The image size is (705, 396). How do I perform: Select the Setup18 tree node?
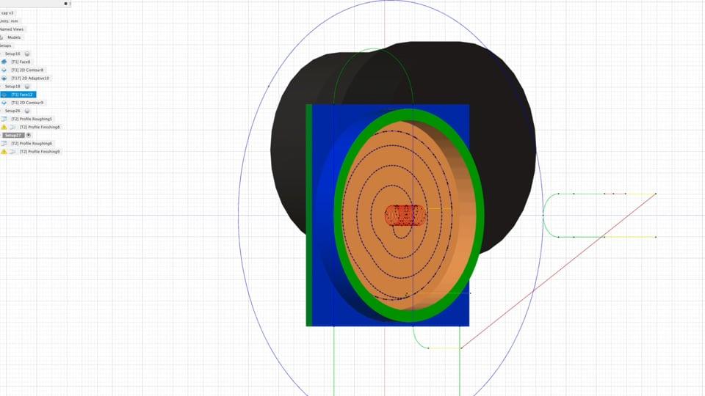[x=12, y=87]
